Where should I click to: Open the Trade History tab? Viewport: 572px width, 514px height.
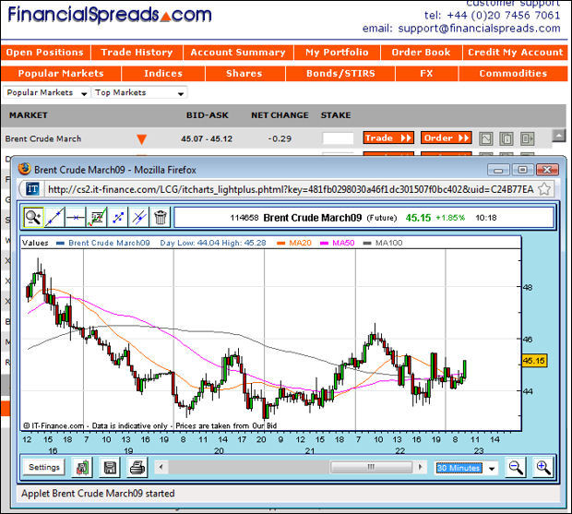(x=137, y=53)
